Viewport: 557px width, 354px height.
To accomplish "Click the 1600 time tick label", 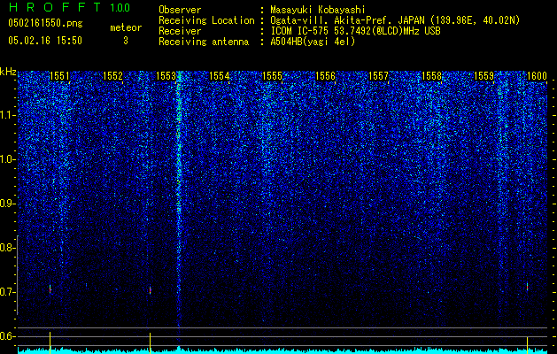I will 537,76.
